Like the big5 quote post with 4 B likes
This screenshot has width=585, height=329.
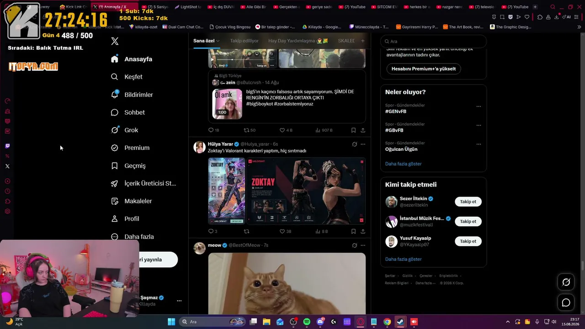[x=282, y=130]
